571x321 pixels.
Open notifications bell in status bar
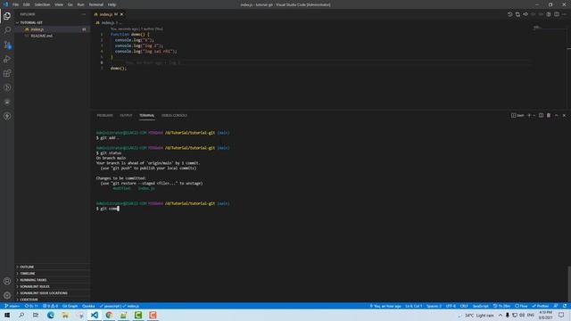coord(565,306)
